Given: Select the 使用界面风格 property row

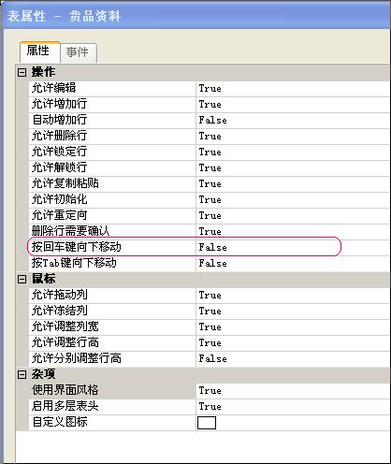Looking at the screenshot, I should click(x=209, y=391).
